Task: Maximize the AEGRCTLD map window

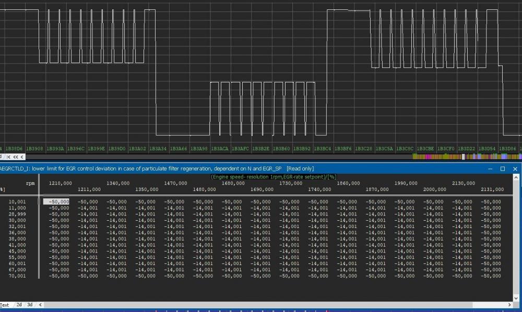Action: click(x=503, y=169)
